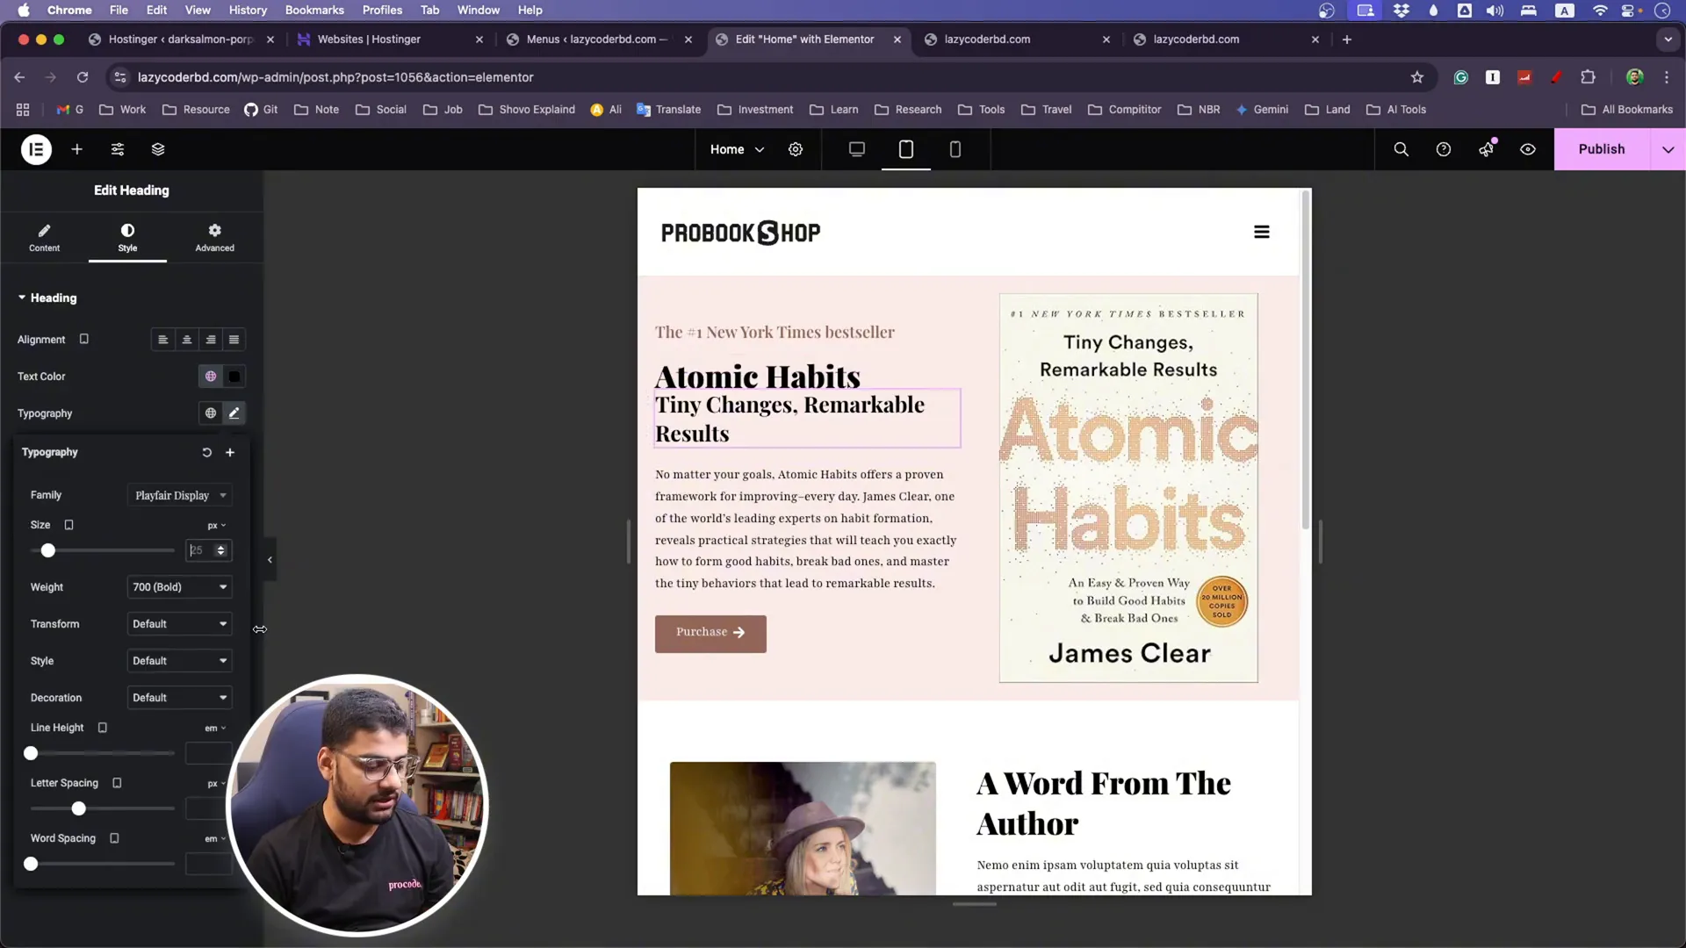Open the Gemini bookmark
Viewport: 1686px width, 948px height.
(x=1262, y=110)
